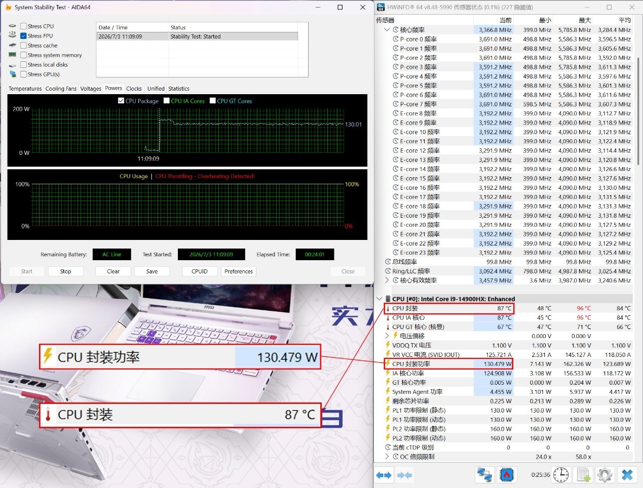
Task: Click clock icon beside 总线频率 row
Action: pyautogui.click(x=388, y=262)
